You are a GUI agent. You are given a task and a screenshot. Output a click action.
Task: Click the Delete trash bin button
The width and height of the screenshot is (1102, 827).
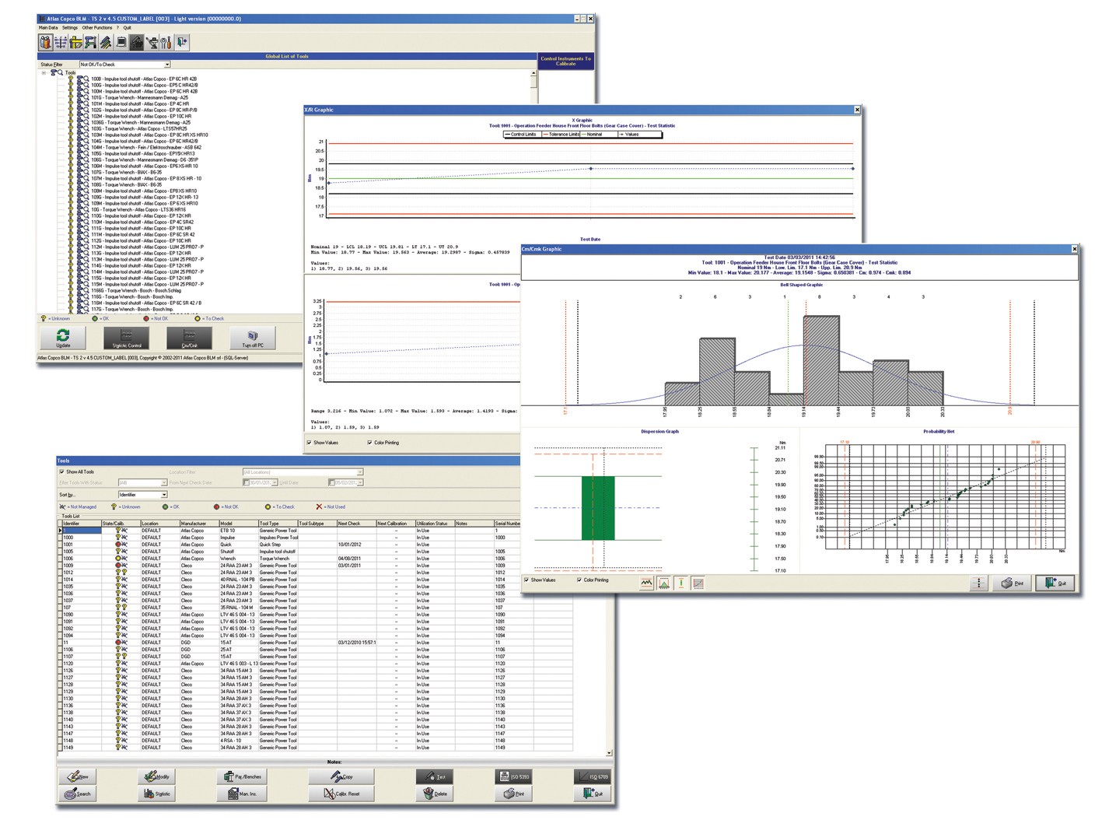tap(436, 794)
